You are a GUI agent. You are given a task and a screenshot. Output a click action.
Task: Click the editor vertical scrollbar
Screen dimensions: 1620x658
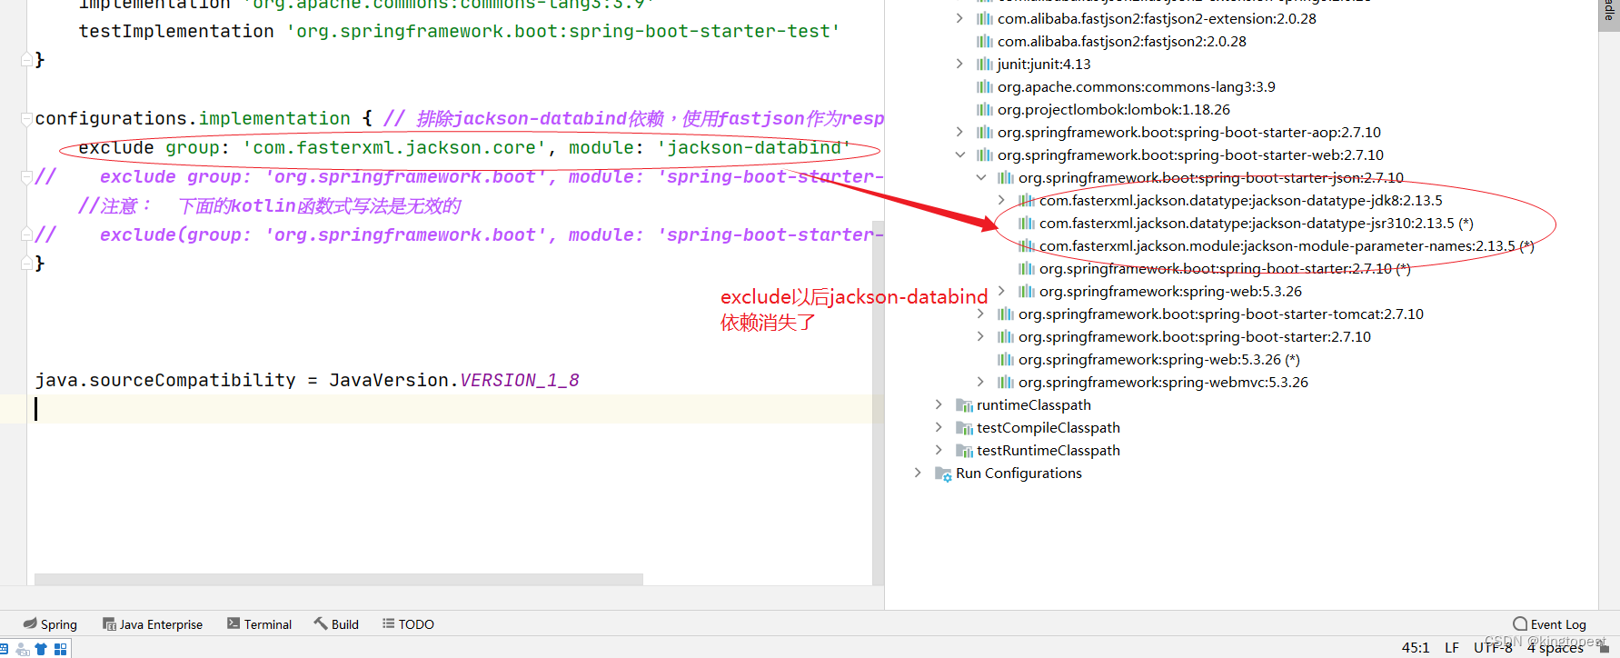(x=878, y=403)
